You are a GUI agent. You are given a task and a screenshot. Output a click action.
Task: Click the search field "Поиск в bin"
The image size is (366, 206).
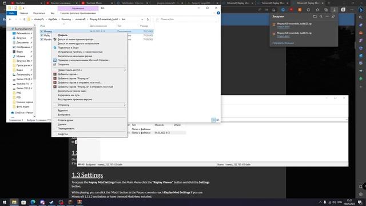[186, 19]
